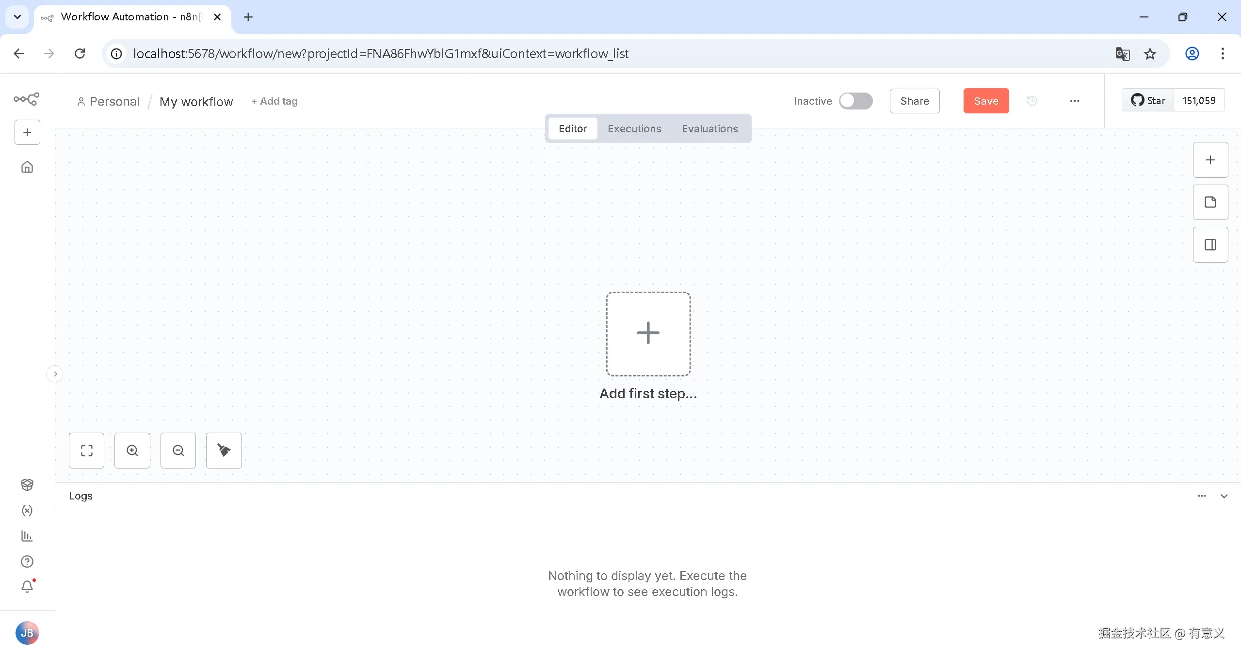
Task: Open the side panel icon on right
Action: point(1210,245)
